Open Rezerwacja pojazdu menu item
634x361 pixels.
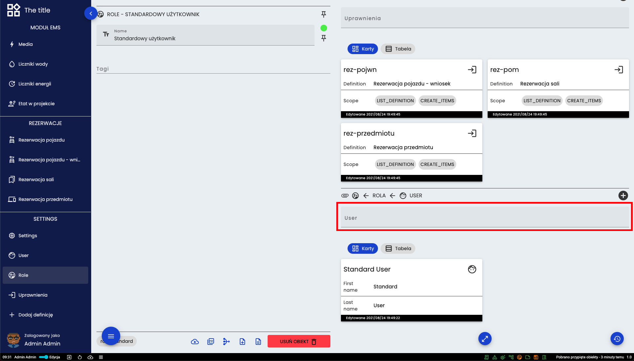click(x=46, y=140)
